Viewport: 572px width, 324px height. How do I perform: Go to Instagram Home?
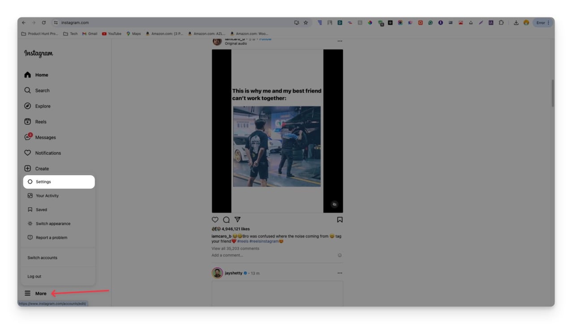coord(37,75)
